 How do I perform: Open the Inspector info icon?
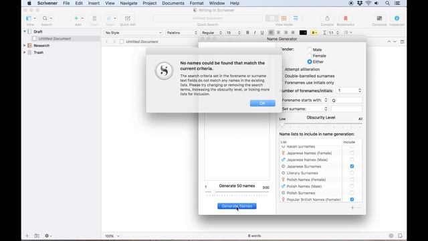tap(397, 18)
